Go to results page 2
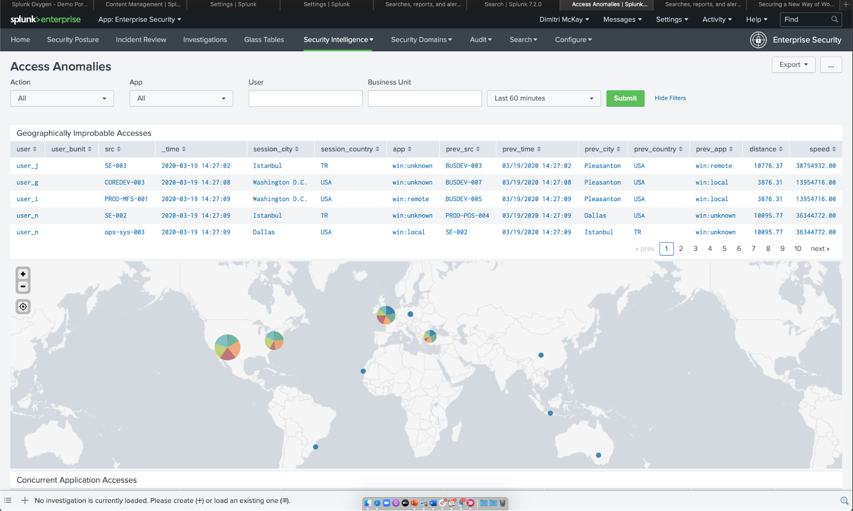Screen dimensions: 853x511 pyautogui.click(x=681, y=248)
